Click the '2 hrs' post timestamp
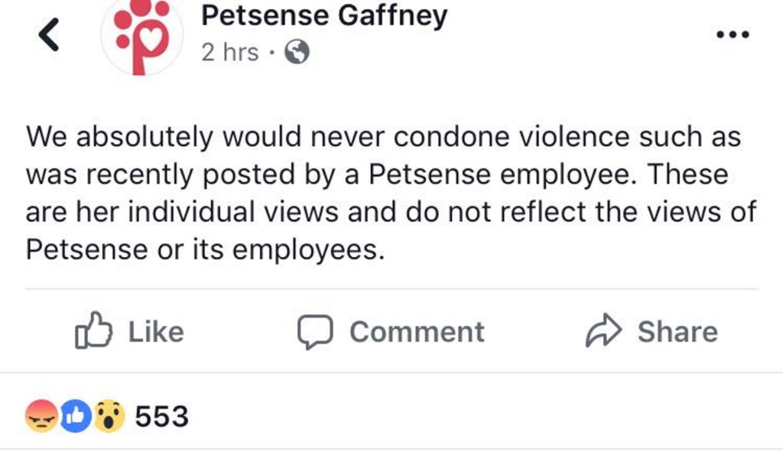The image size is (783, 462). [229, 52]
